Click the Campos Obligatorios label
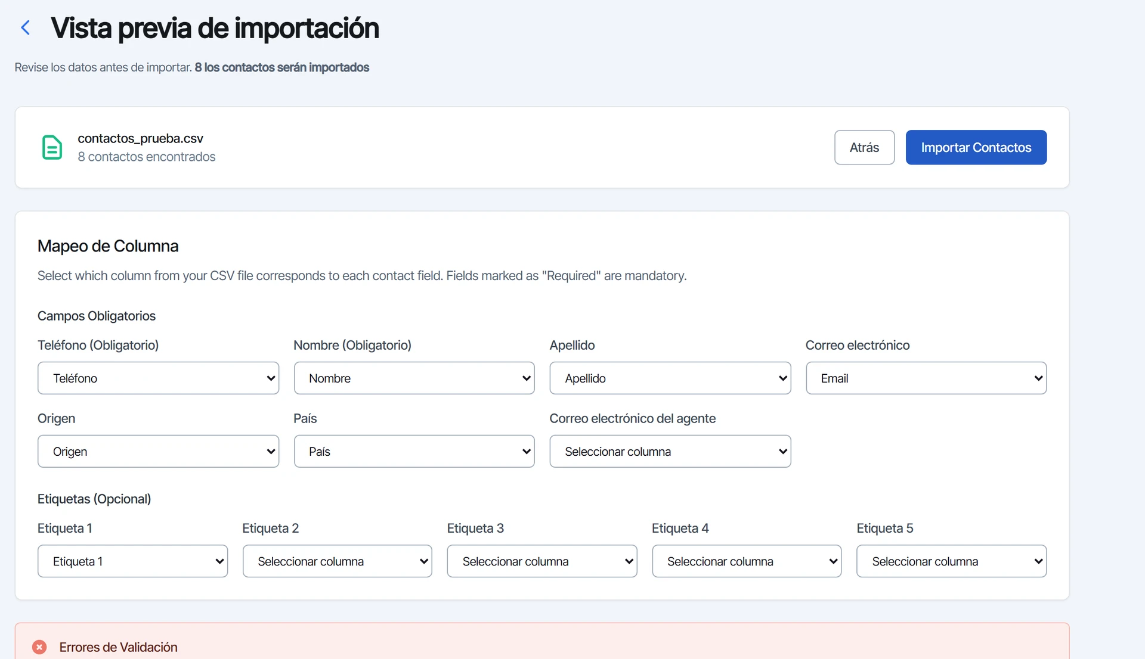 [97, 316]
